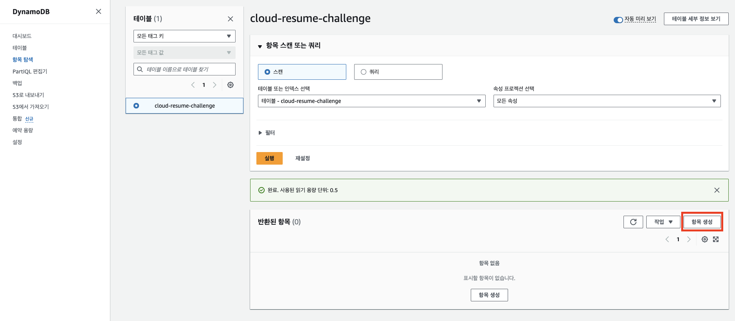Go to next page in table list
This screenshot has width=735, height=321.
click(x=214, y=85)
